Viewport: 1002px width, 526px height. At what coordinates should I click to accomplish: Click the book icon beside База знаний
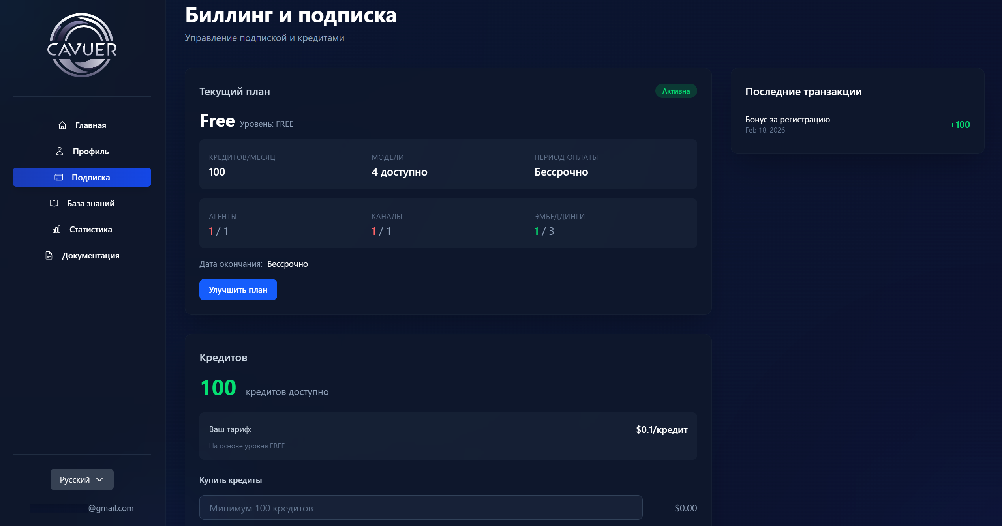pyautogui.click(x=54, y=203)
